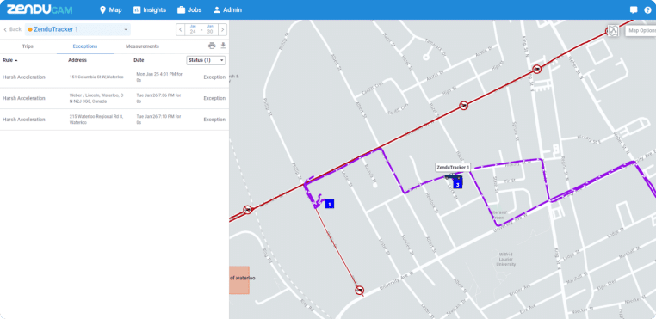656x319 pixels.
Task: Click Tue Jan 26 7:06 PM date
Action: click(159, 98)
